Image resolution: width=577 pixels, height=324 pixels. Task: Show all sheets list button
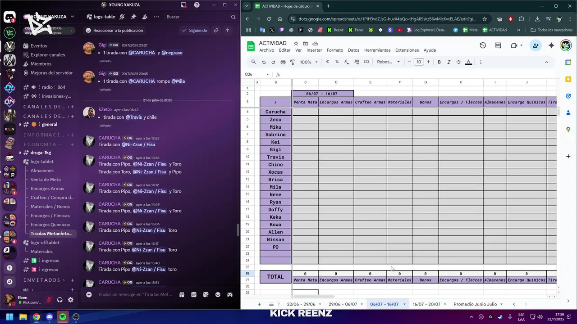[271, 304]
